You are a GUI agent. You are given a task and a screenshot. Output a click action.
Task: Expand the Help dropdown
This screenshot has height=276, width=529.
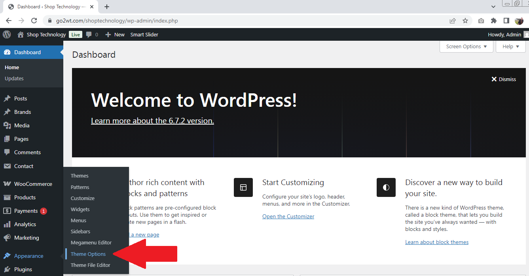511,46
